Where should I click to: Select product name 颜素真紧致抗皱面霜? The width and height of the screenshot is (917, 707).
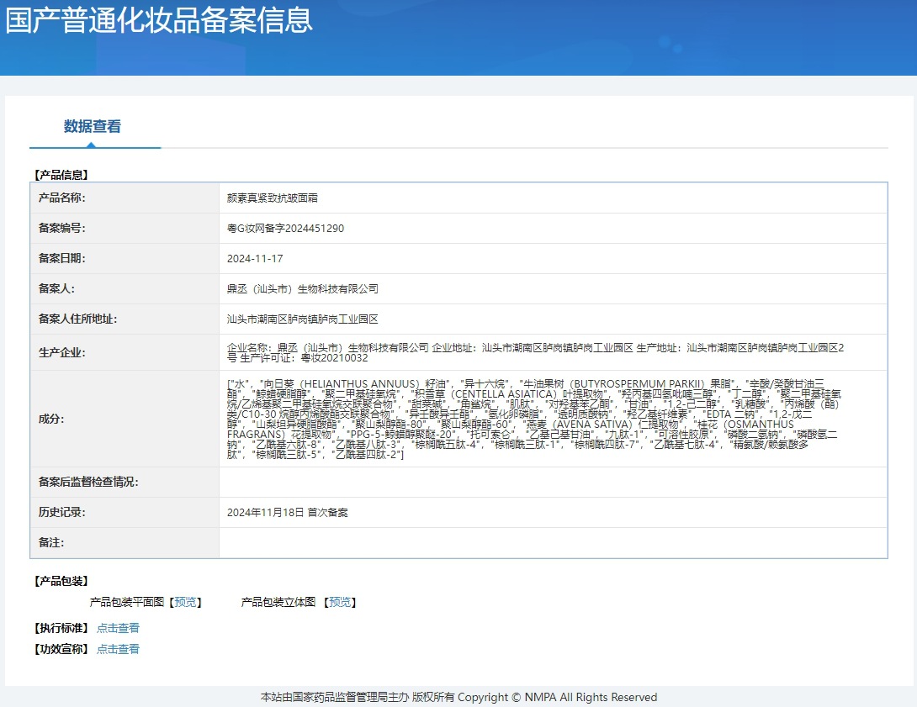coord(273,198)
